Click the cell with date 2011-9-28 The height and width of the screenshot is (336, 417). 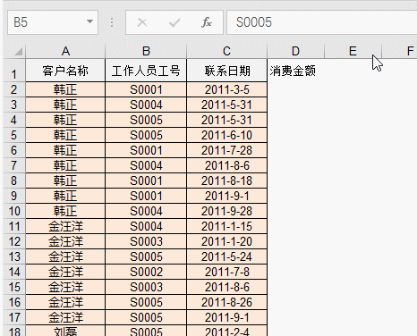tap(226, 211)
